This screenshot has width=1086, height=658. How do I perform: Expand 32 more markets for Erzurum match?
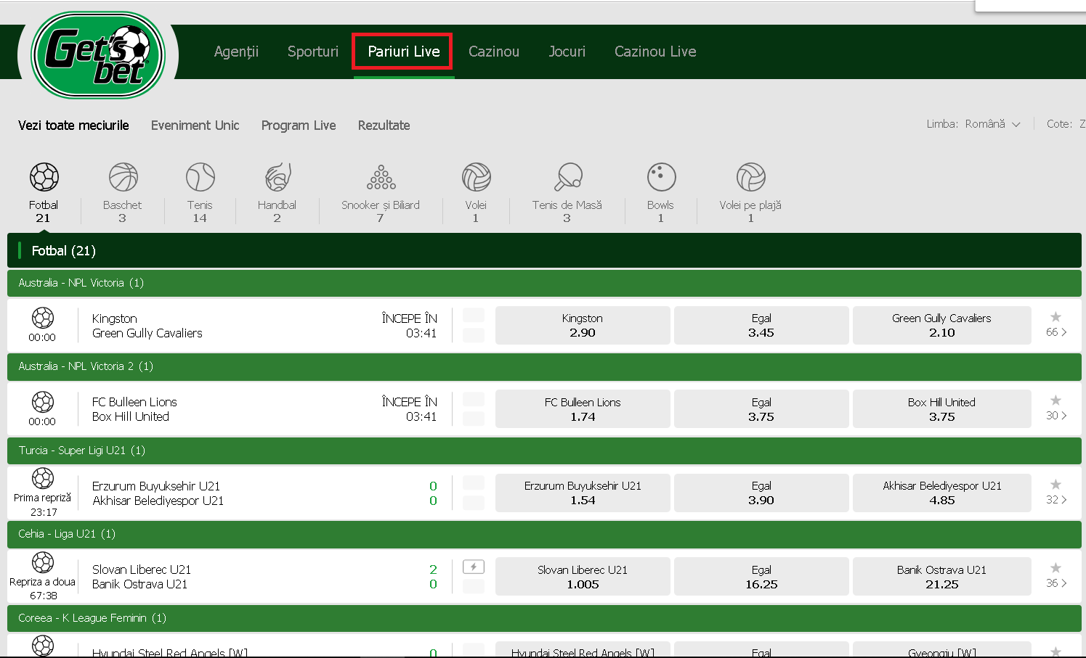pyautogui.click(x=1056, y=500)
